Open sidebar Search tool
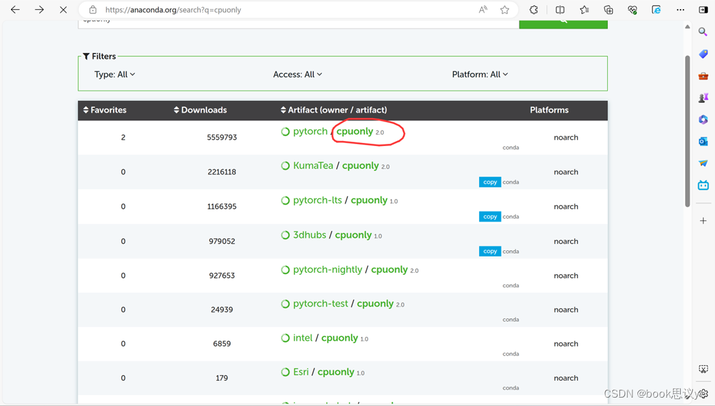Image resolution: width=715 pixels, height=406 pixels. [703, 32]
